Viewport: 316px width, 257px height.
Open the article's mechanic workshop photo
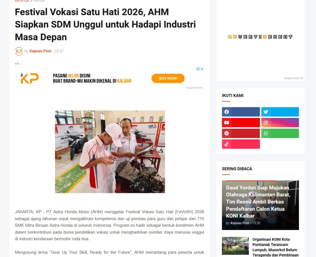point(110,152)
